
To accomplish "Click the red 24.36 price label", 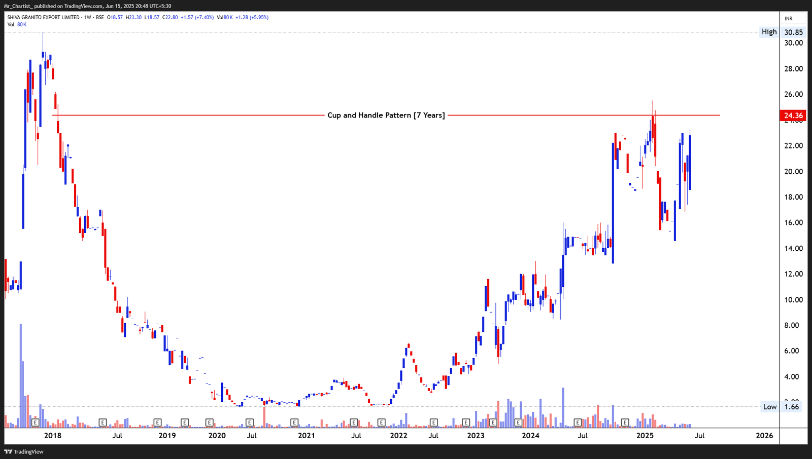I will click(793, 116).
